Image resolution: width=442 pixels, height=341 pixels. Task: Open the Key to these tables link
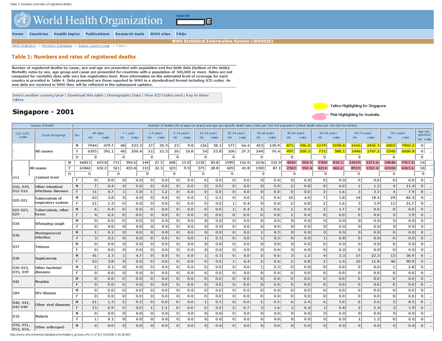pos(197,95)
